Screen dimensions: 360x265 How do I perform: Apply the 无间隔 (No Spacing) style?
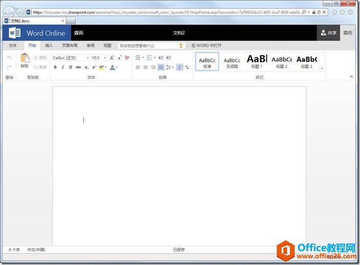[x=232, y=62]
